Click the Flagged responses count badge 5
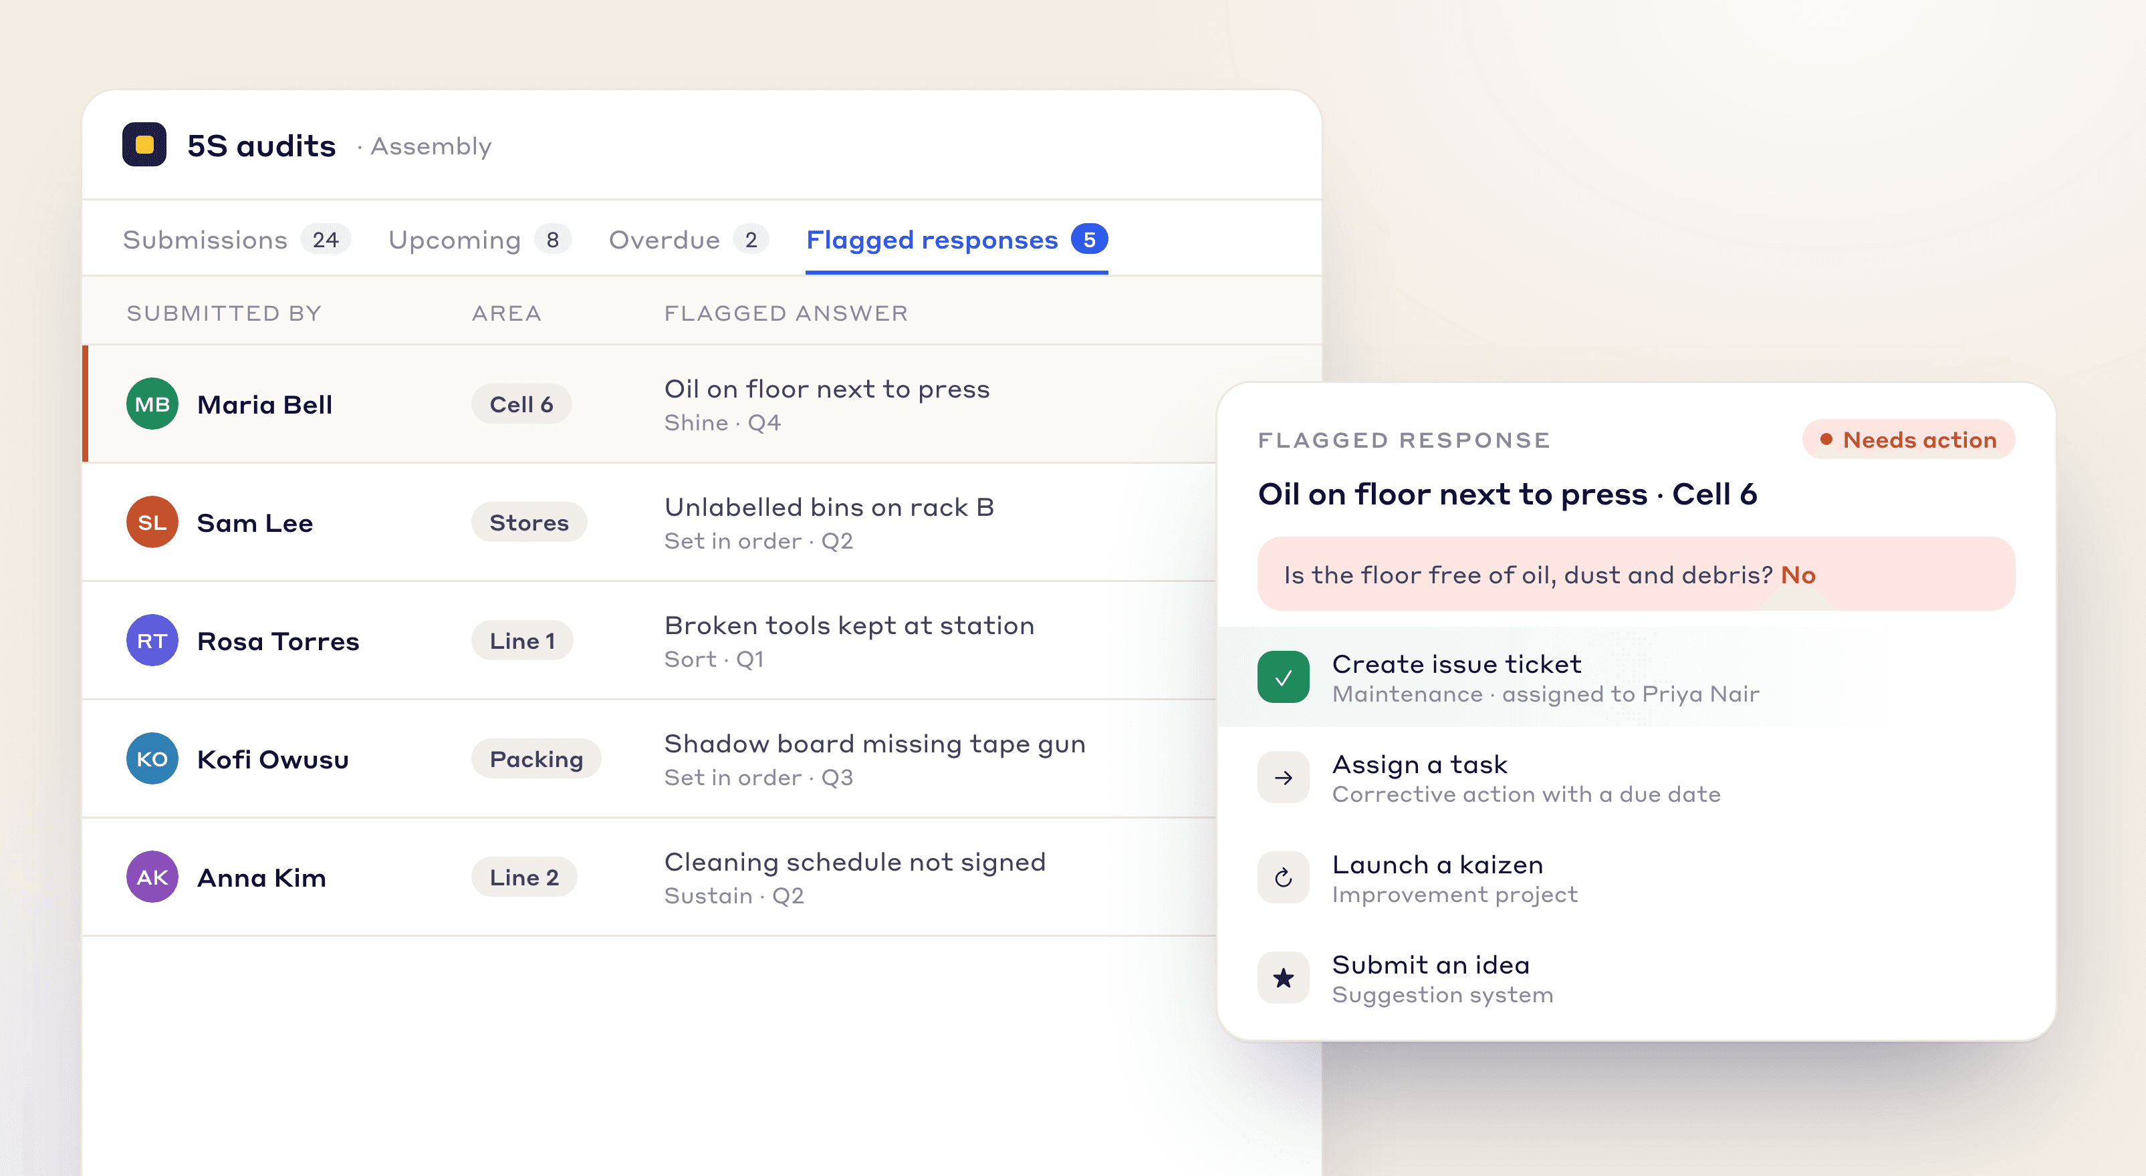Image resolution: width=2146 pixels, height=1176 pixels. point(1089,240)
